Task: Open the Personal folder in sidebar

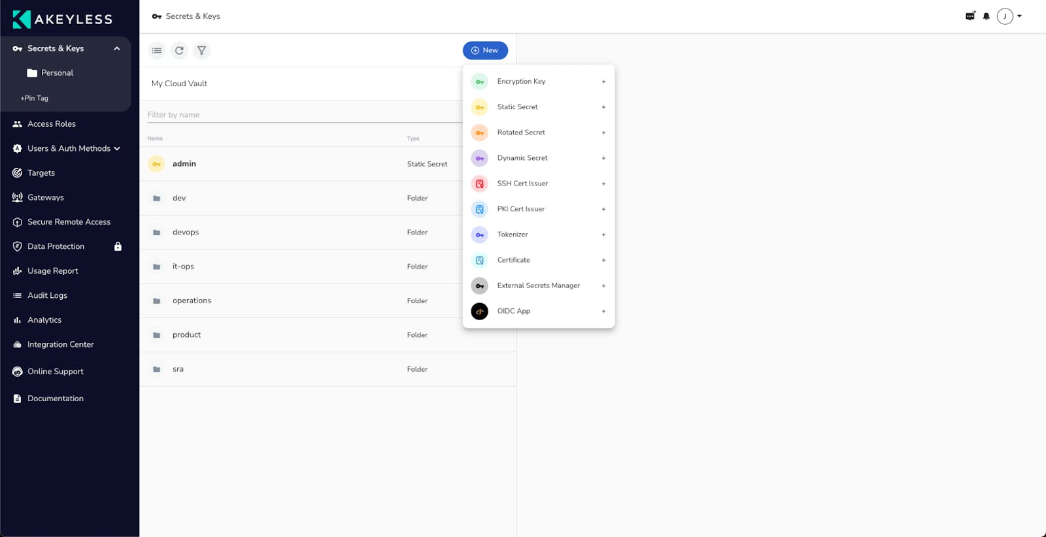Action: 57,73
